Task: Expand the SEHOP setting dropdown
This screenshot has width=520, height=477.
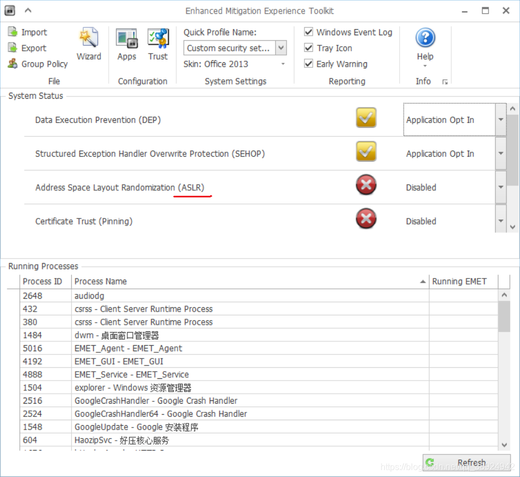Action: pyautogui.click(x=501, y=153)
